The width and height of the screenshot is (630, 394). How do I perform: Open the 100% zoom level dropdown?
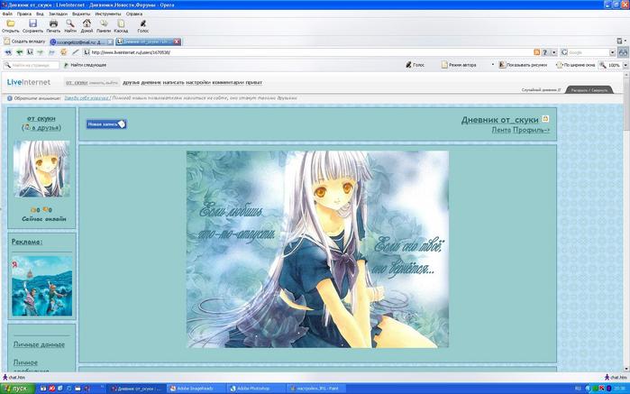click(x=625, y=65)
